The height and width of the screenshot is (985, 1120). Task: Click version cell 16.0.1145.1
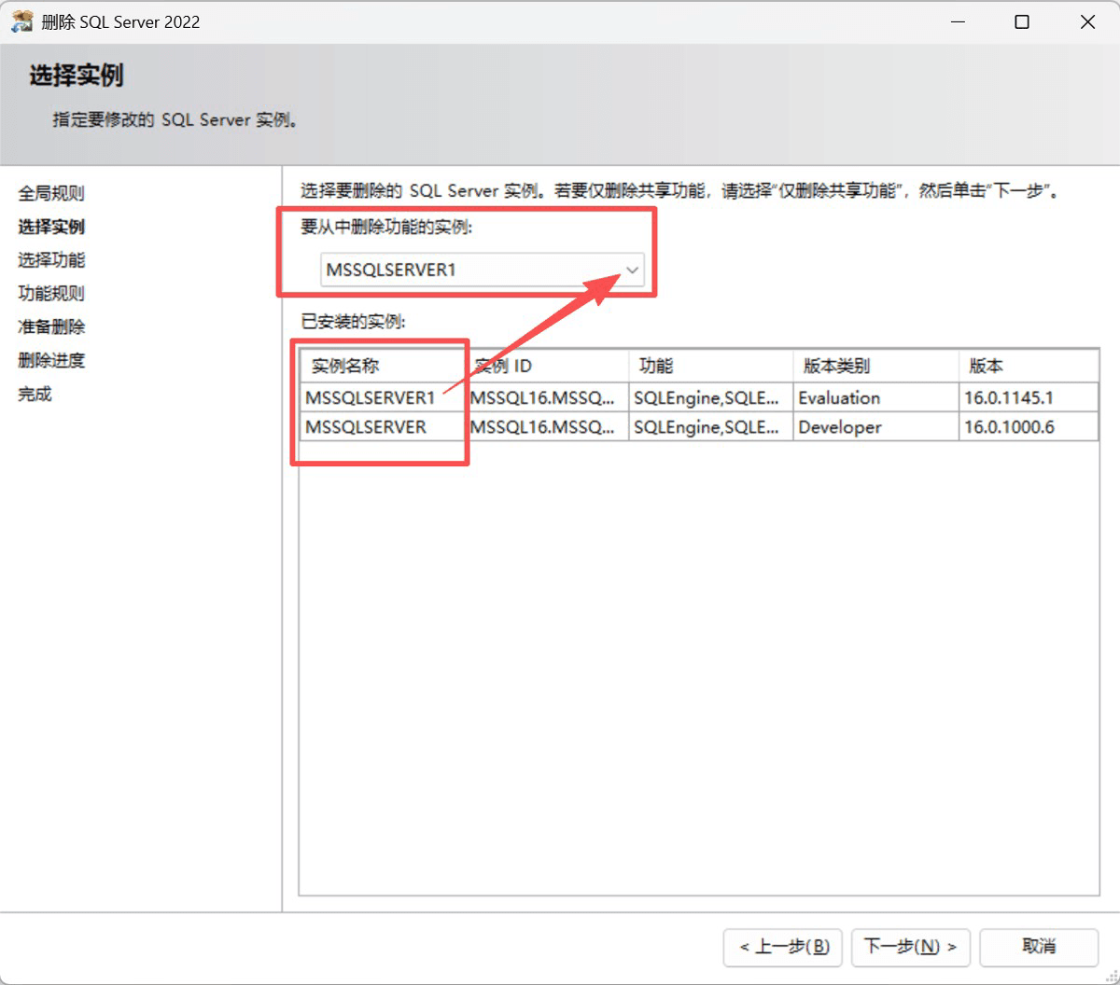(1029, 397)
